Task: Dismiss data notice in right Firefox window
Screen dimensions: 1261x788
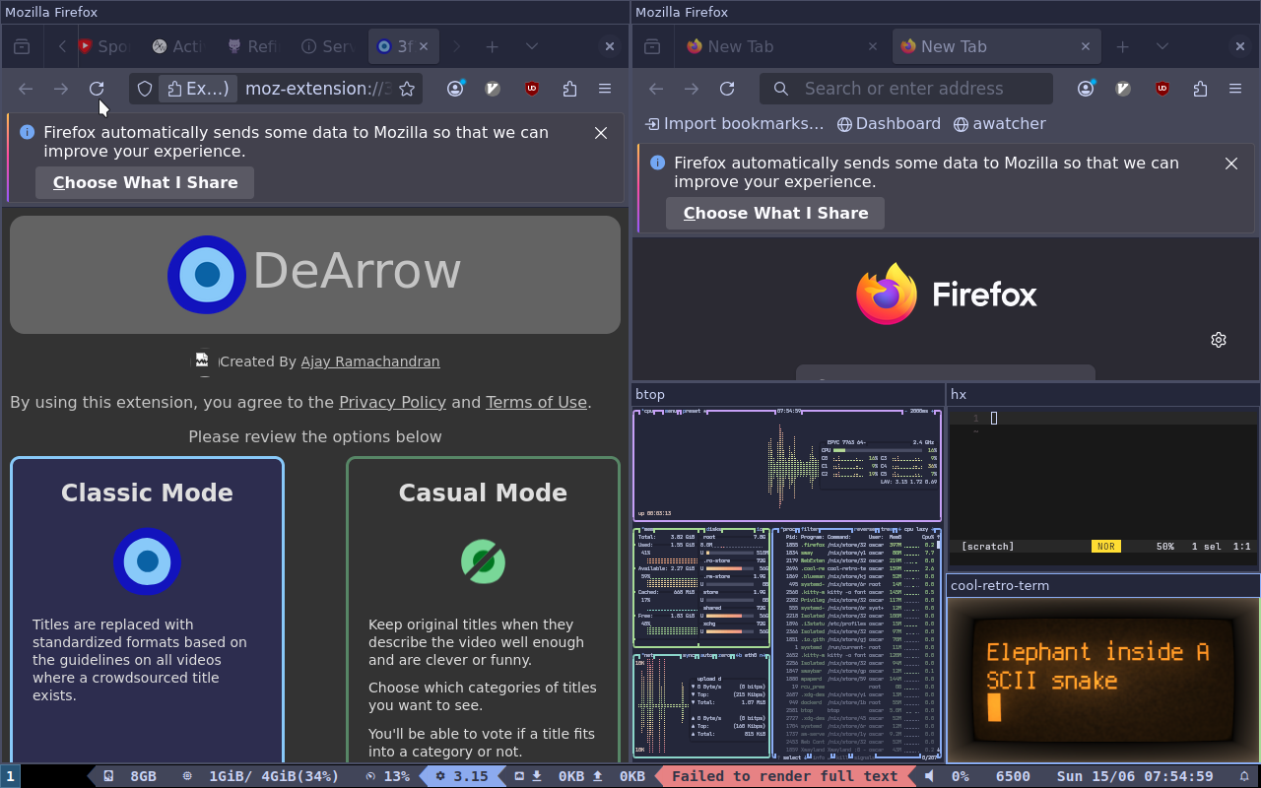Action: (x=1231, y=164)
